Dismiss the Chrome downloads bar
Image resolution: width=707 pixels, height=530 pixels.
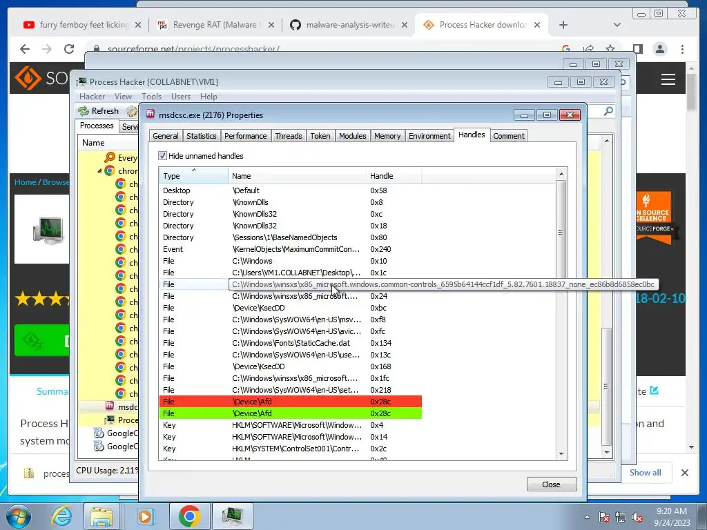pyautogui.click(x=685, y=473)
